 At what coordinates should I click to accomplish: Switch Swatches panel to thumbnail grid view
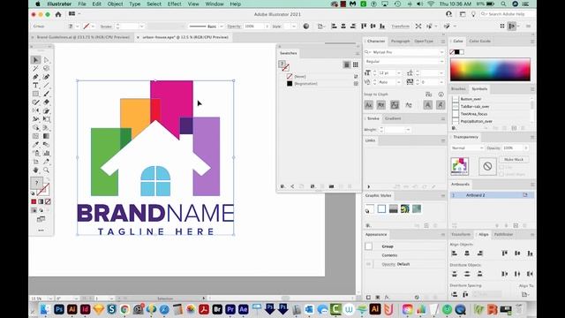tap(356, 64)
